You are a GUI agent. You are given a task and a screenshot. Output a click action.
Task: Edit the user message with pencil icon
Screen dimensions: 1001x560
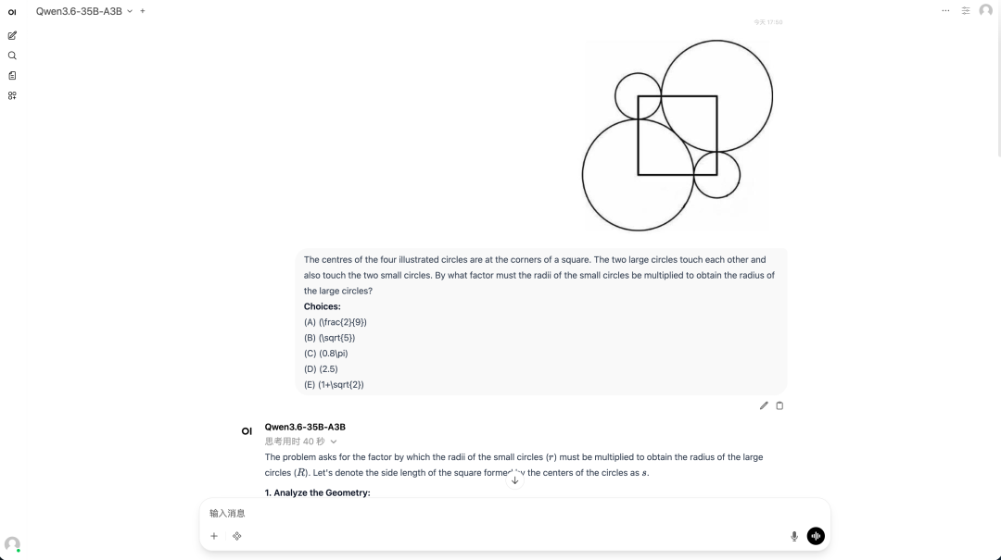[764, 405]
